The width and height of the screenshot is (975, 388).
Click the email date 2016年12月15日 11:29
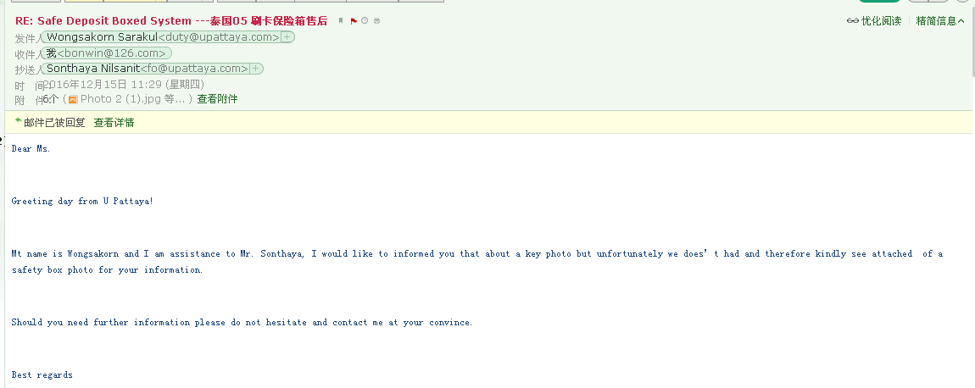pos(123,84)
